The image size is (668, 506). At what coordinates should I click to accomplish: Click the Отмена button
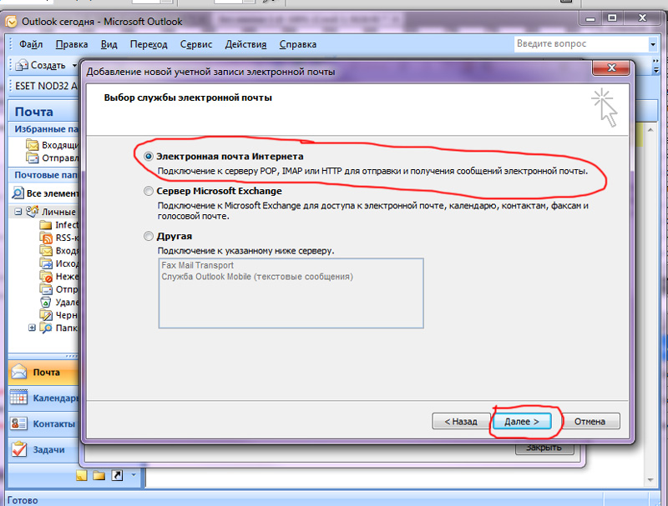(x=590, y=421)
